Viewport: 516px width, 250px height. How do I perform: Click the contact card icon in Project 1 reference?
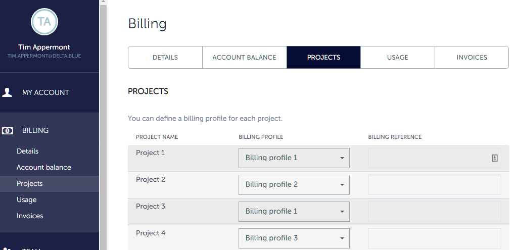(x=495, y=158)
